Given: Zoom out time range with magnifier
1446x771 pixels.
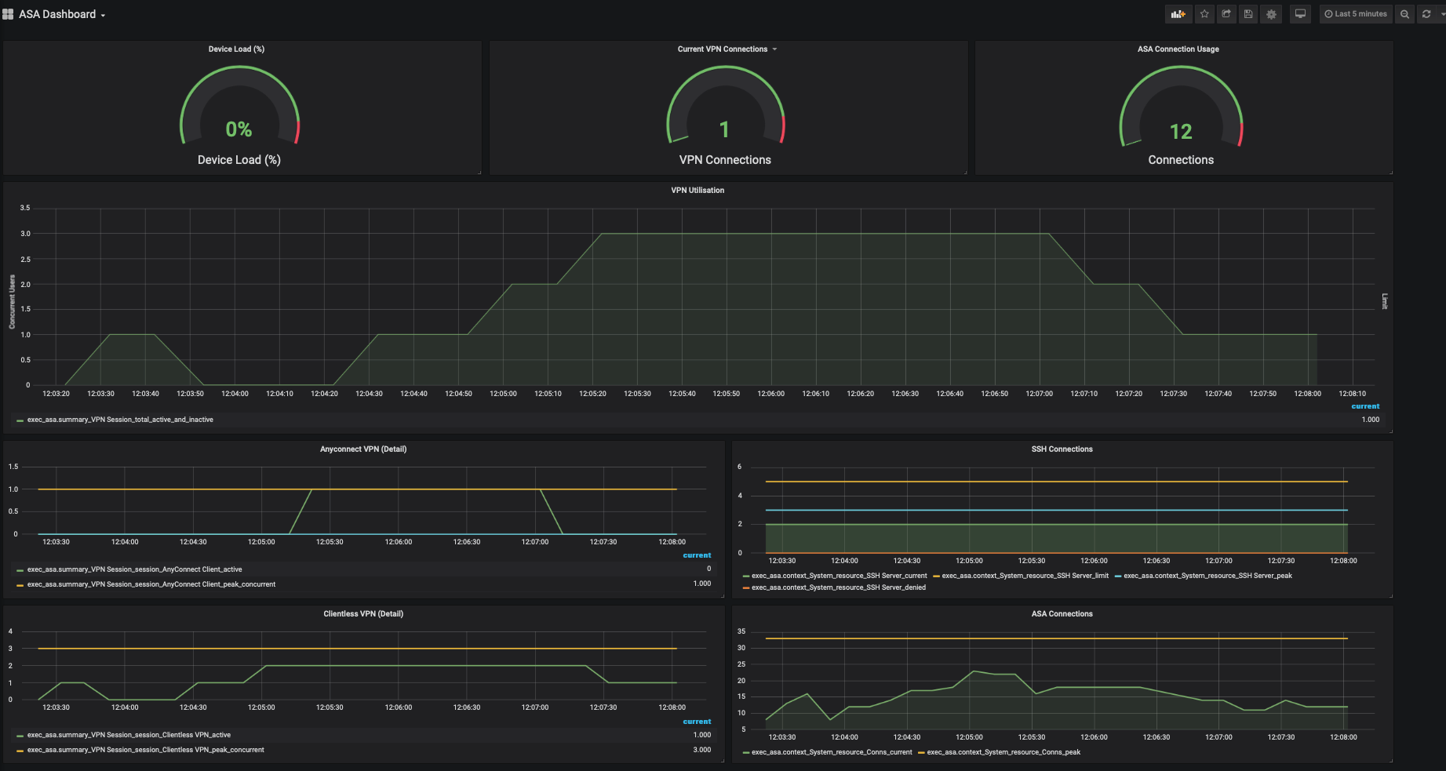Looking at the screenshot, I should click(x=1404, y=14).
